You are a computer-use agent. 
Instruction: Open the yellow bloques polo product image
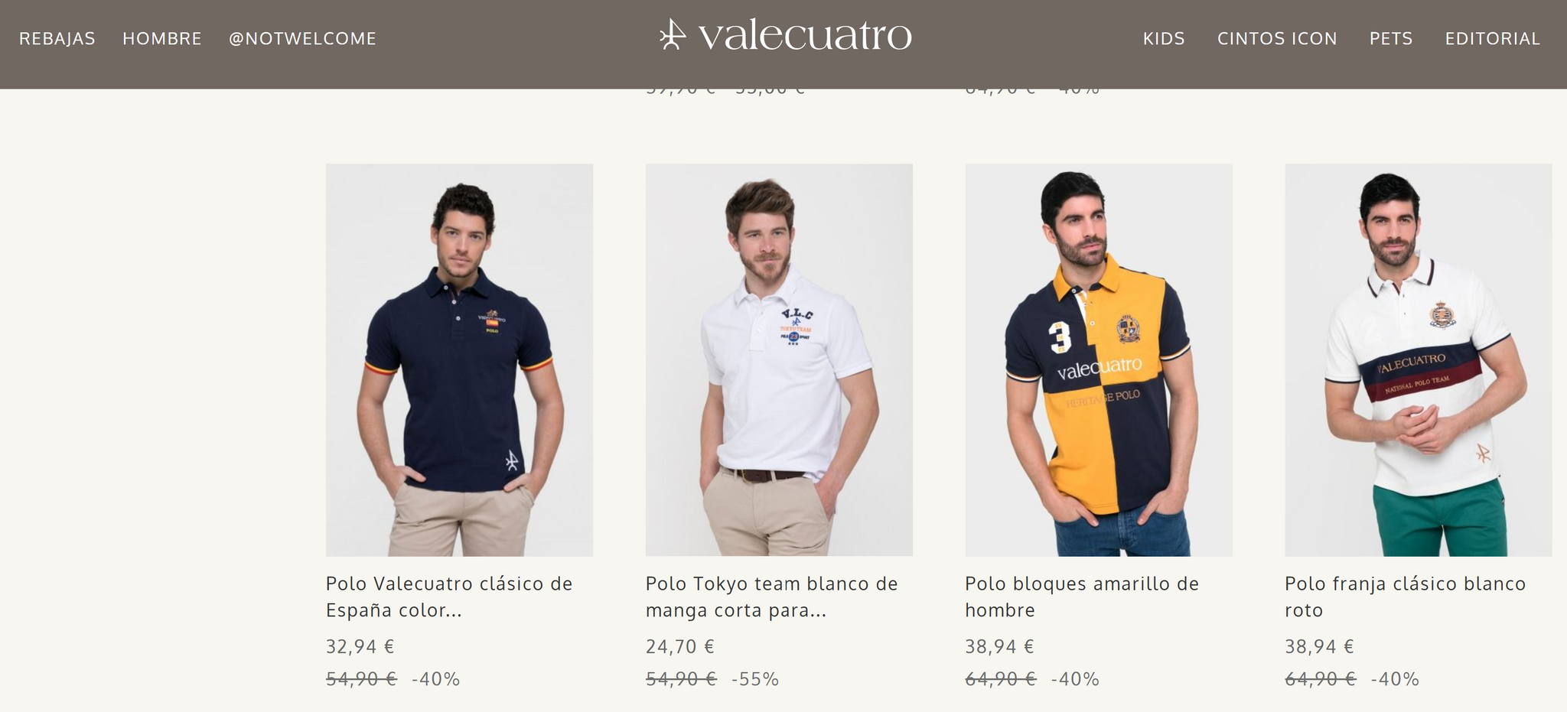tap(1099, 359)
